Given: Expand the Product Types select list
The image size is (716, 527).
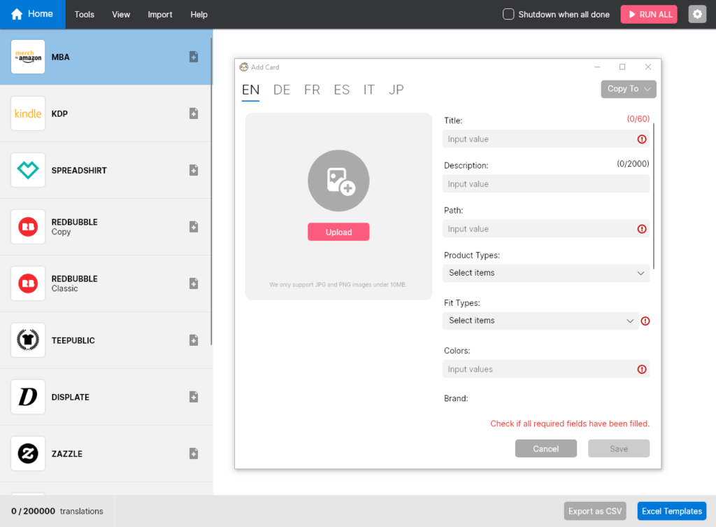Looking at the screenshot, I should click(x=545, y=273).
